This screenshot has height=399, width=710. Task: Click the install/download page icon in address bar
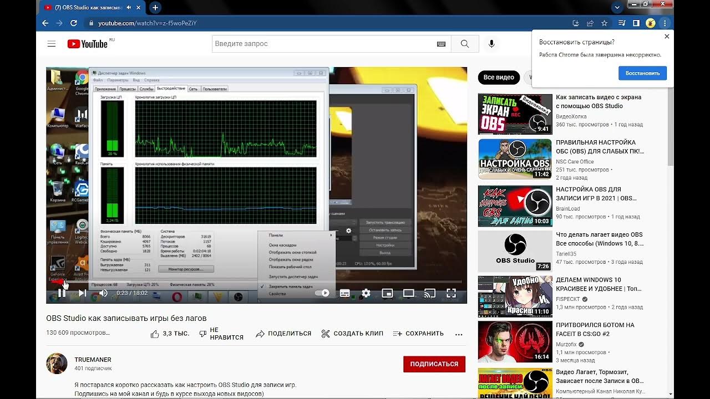point(576,23)
